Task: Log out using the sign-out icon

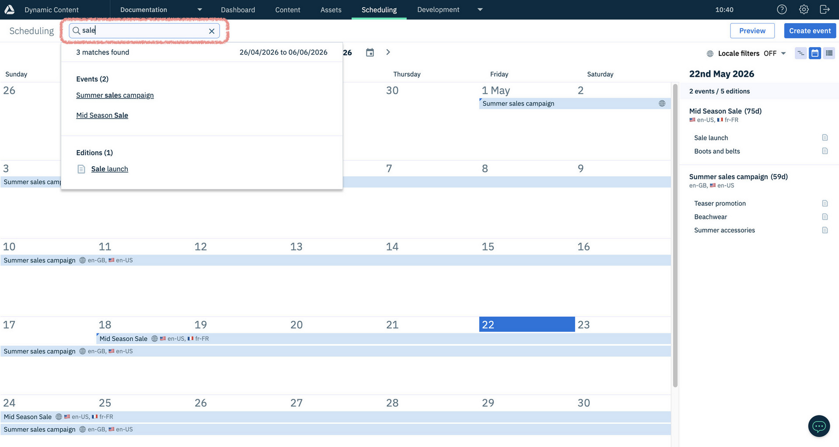Action: pyautogui.click(x=825, y=9)
